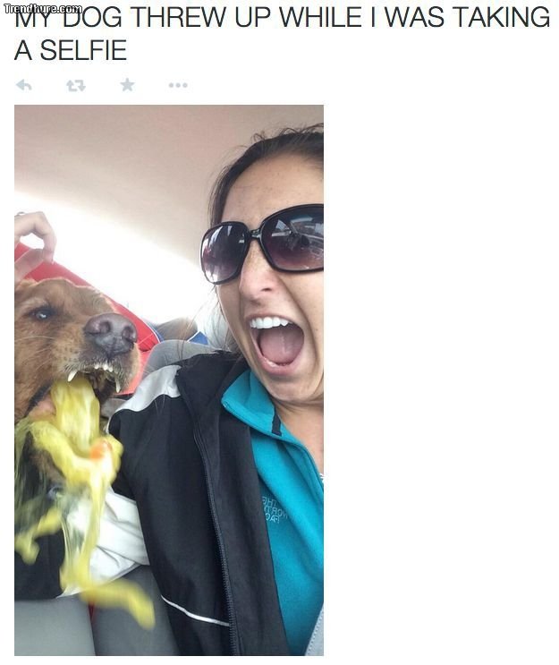Viewport: 559px width, 665px height.
Task: Open the attached selfie photo
Action: (169, 380)
